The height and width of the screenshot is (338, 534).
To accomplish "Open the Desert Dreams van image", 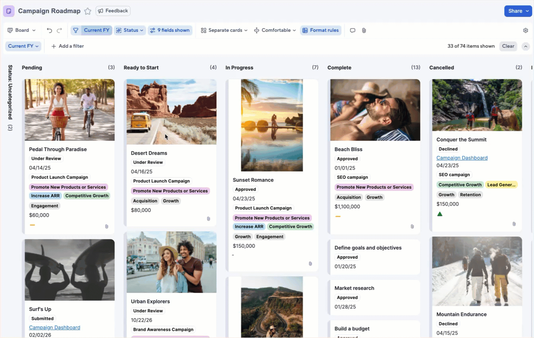I will (172, 112).
